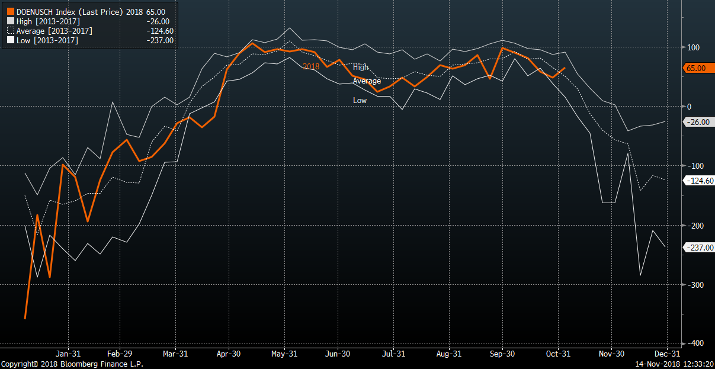The height and width of the screenshot is (369, 715).
Task: Click the Jun-30 date axis label
Action: point(338,354)
